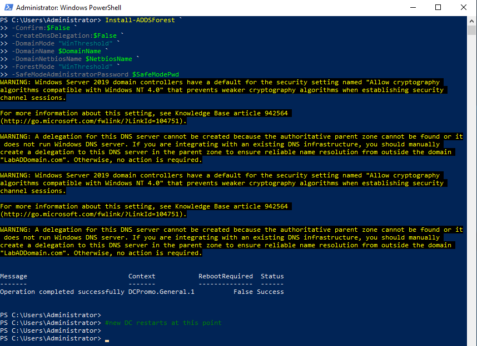Click the 'Operation completed successfully' message
The width and height of the screenshot is (477, 346).
tap(62, 292)
